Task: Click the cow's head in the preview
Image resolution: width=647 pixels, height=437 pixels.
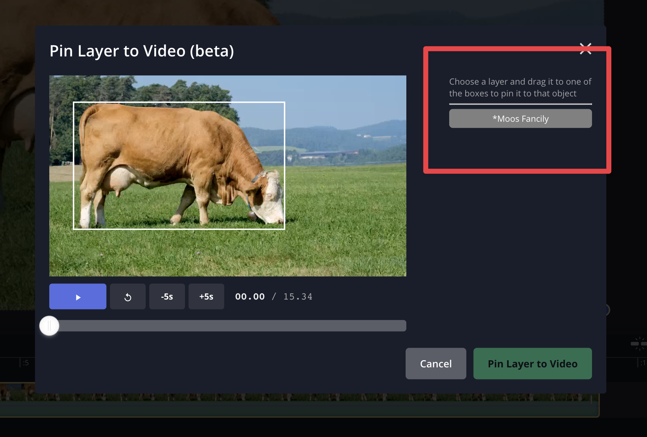Action: [270, 200]
